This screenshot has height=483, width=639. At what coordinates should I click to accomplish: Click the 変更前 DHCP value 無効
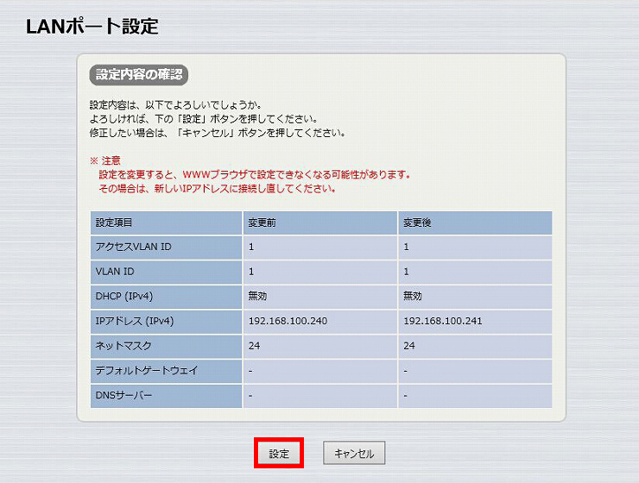point(257,296)
